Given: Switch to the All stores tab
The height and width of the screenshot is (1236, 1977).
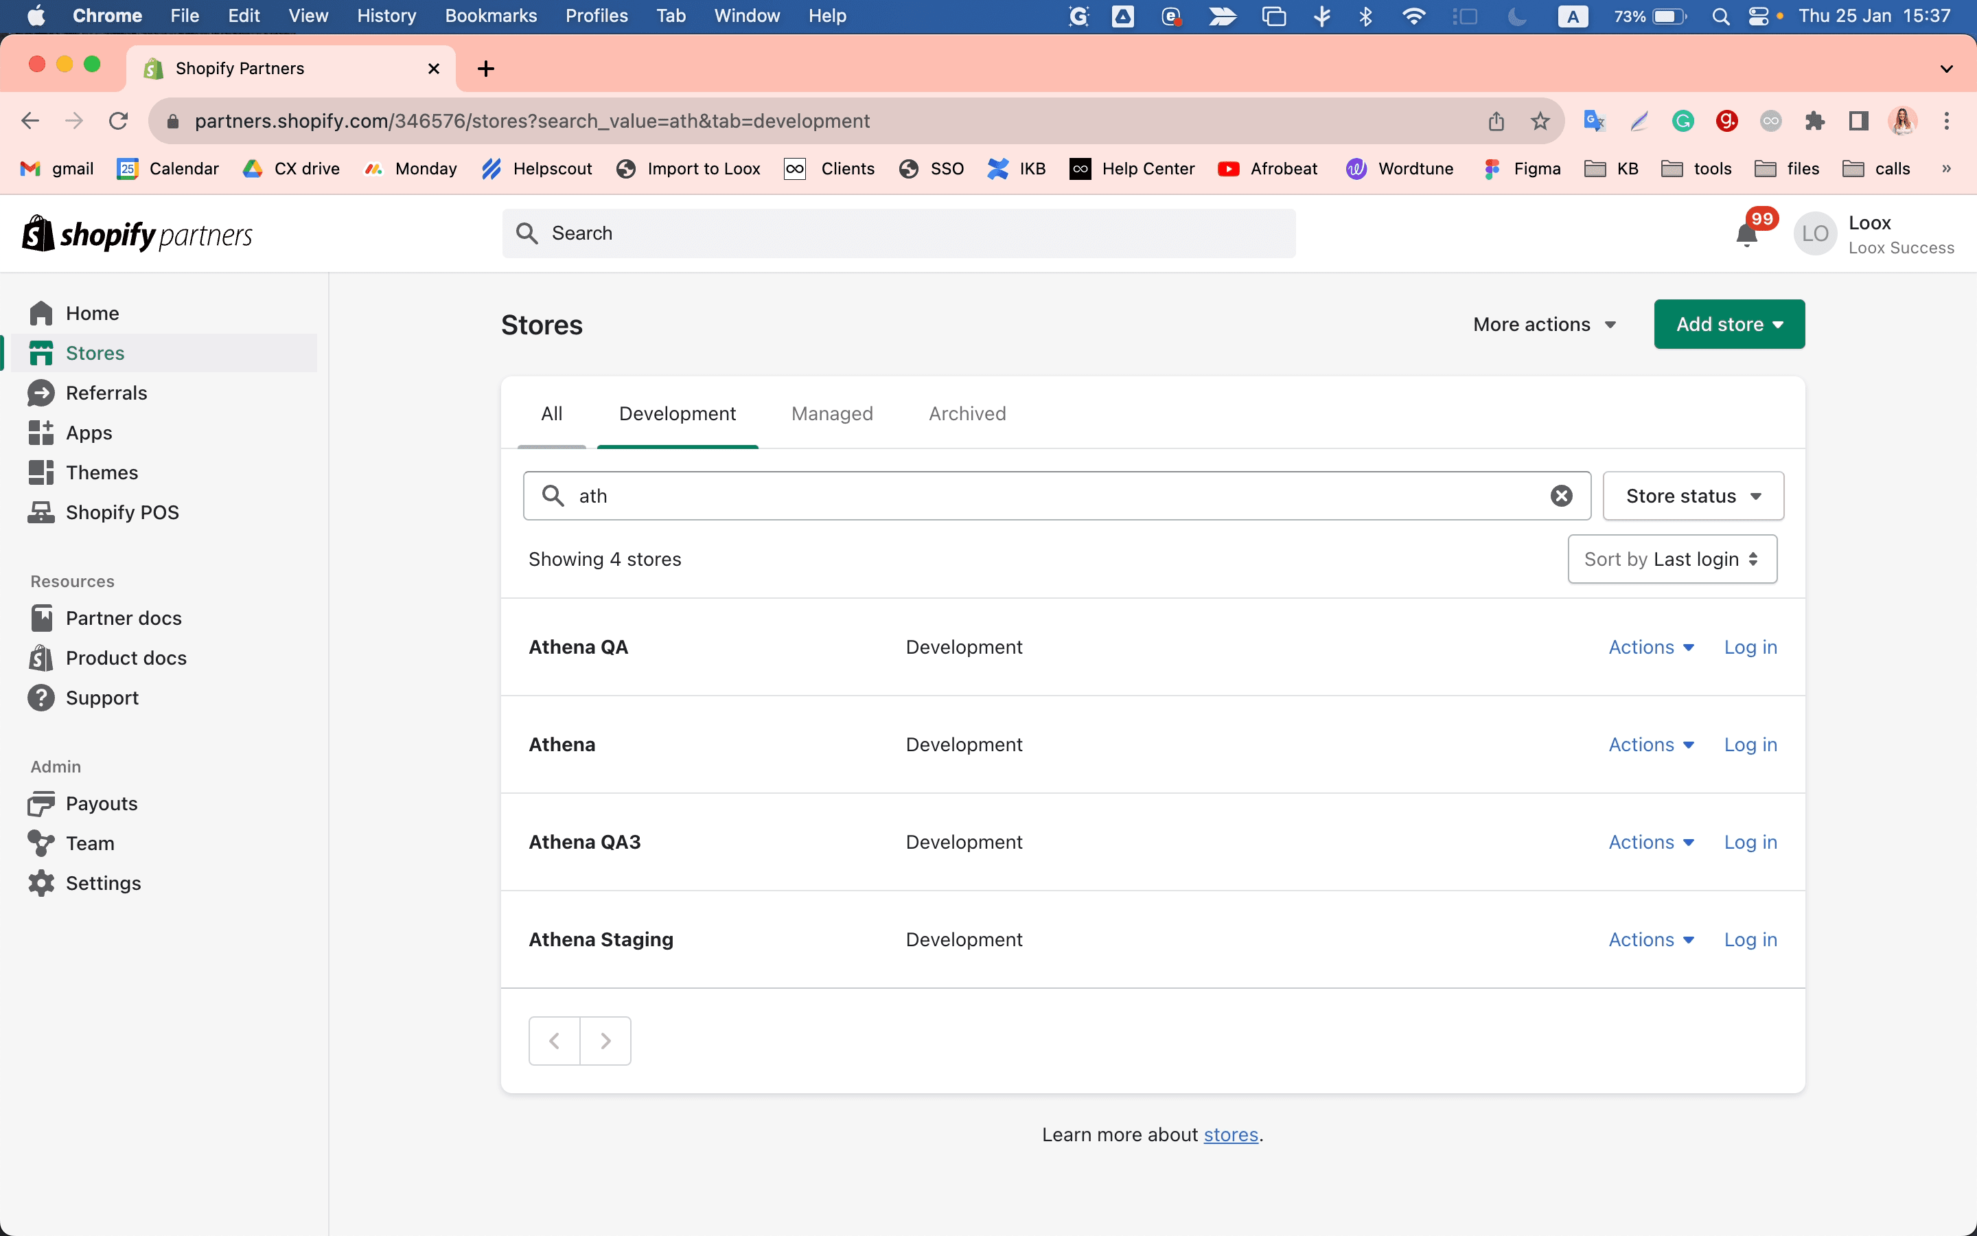Looking at the screenshot, I should click(x=551, y=413).
